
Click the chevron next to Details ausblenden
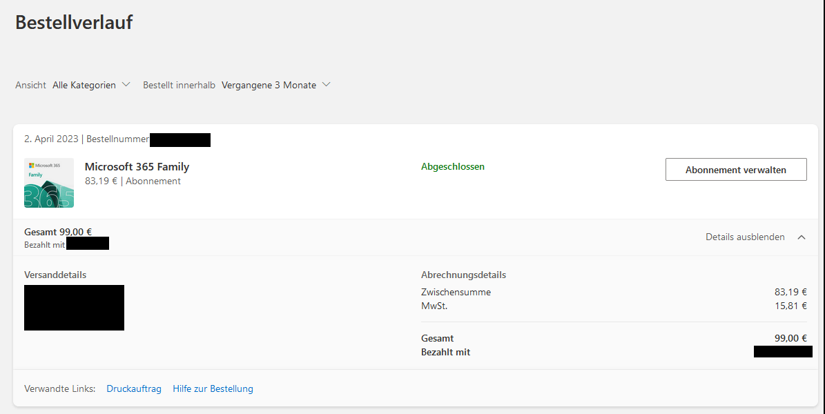pos(802,237)
